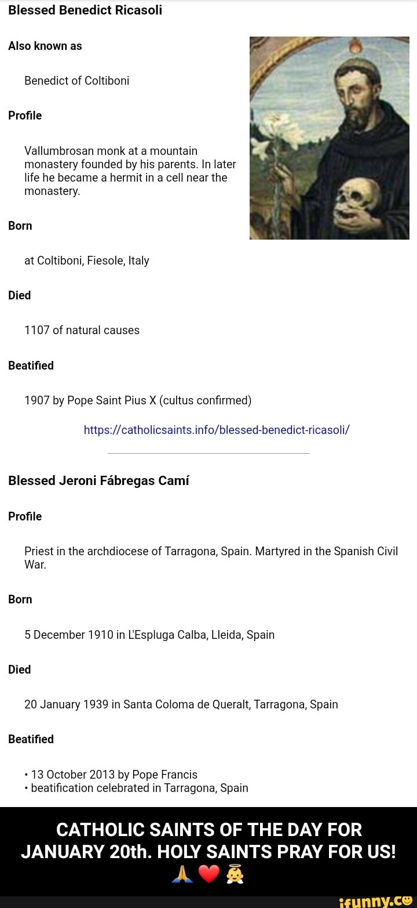Image resolution: width=417 pixels, height=908 pixels.
Task: Click the 'Catholic Saints of the Day' caption
Action: click(209, 840)
